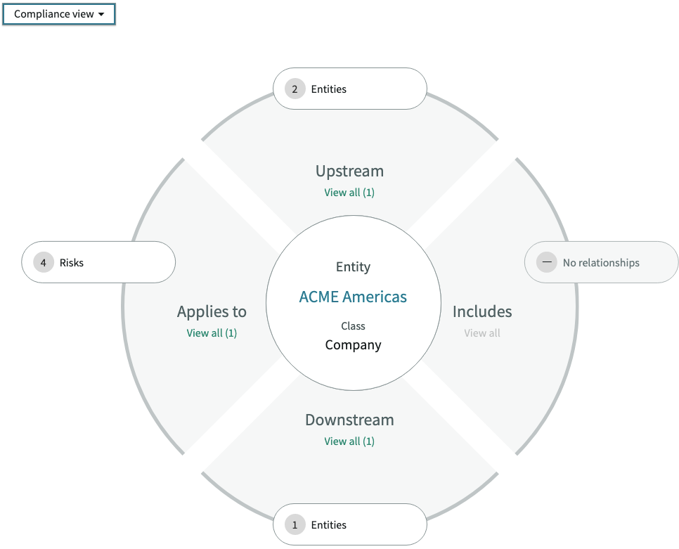
Task: Open the Downstream View all (1) link
Action: point(349,441)
